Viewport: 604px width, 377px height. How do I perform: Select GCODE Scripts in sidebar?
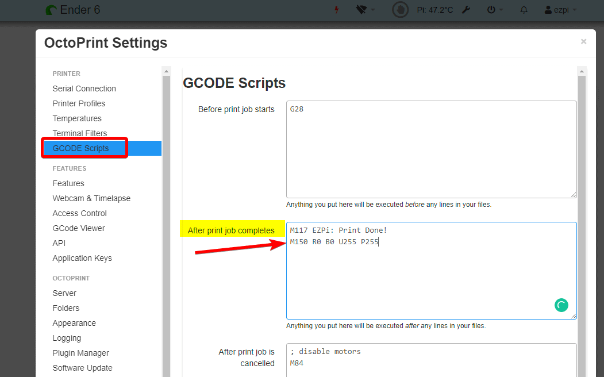coord(102,148)
